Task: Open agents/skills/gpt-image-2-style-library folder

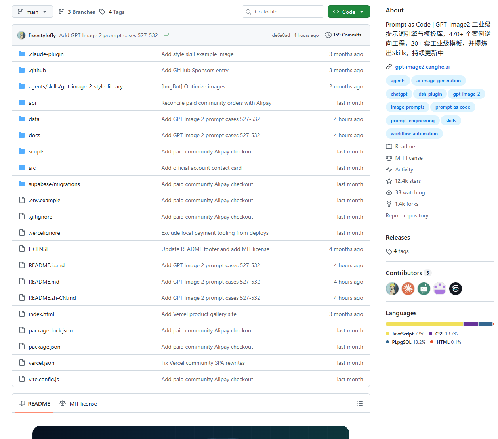Action: [76, 86]
